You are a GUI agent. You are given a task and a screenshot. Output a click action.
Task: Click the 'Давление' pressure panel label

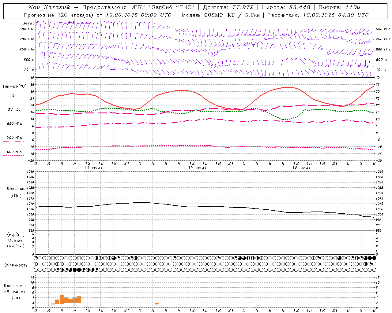pos(16,189)
